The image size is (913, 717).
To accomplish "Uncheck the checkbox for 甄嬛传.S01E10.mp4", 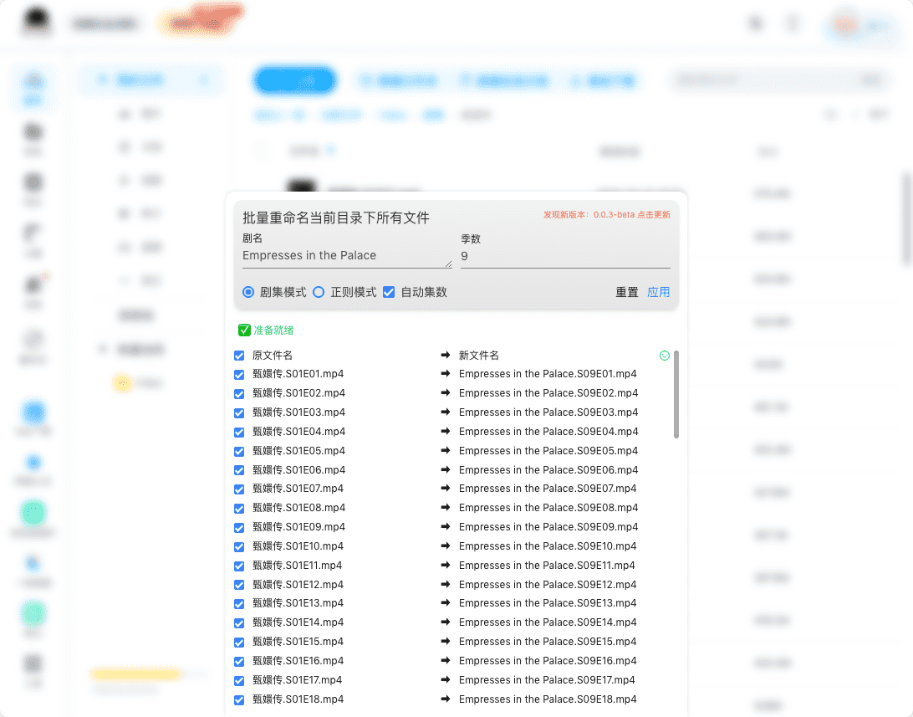I will click(239, 547).
